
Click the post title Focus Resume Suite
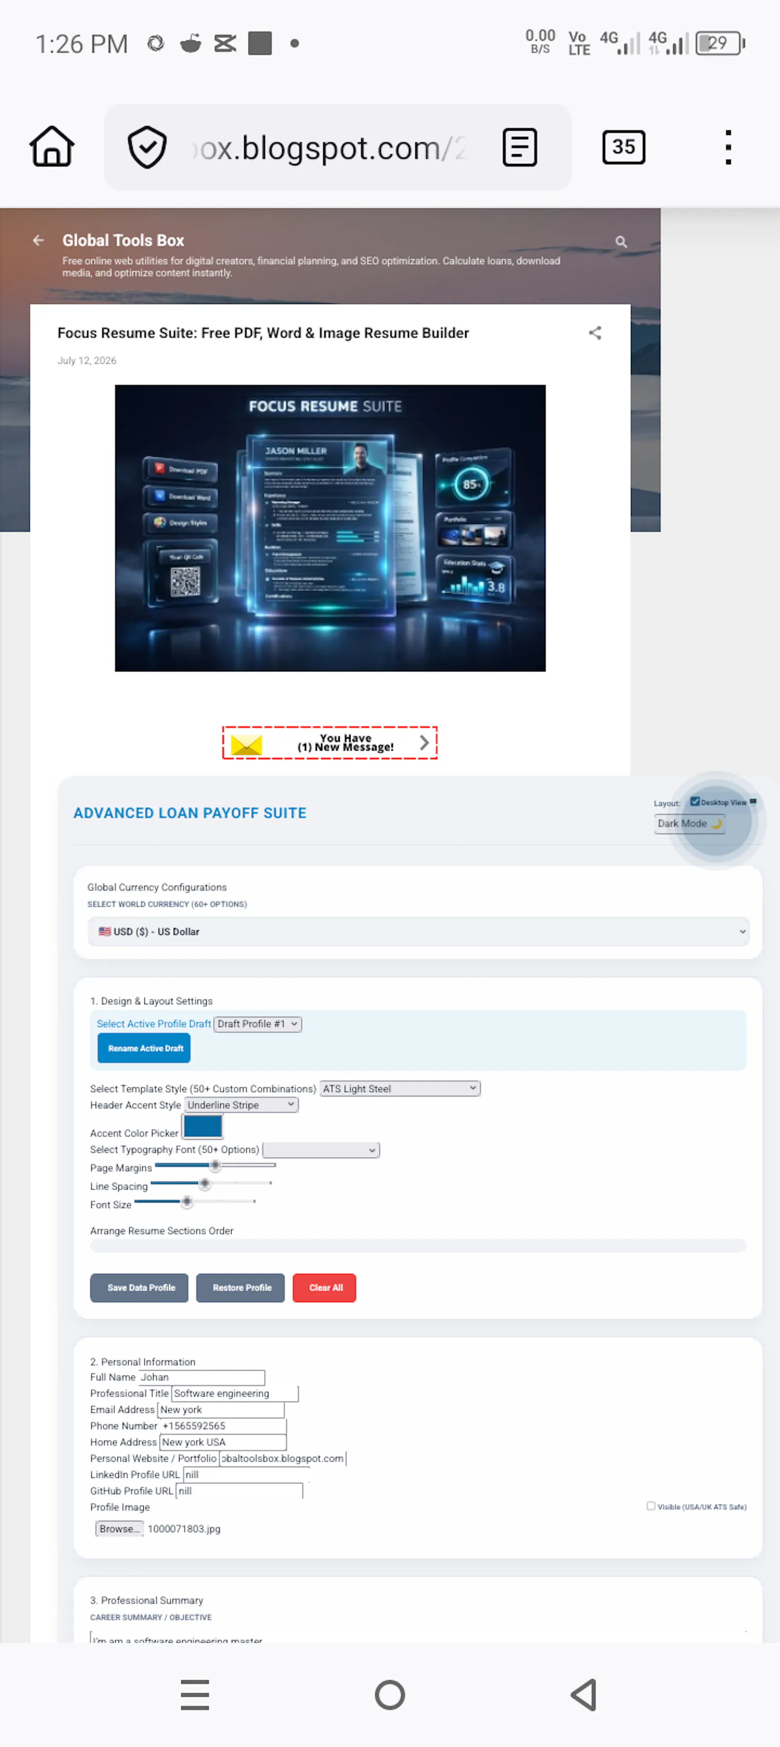(263, 333)
